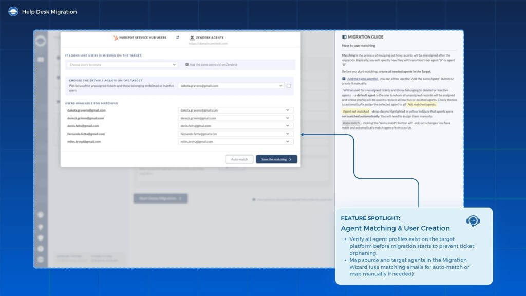Click source user miles.broyd@gmail.com in the left column
This screenshot has width=526, height=296.
[84, 142]
